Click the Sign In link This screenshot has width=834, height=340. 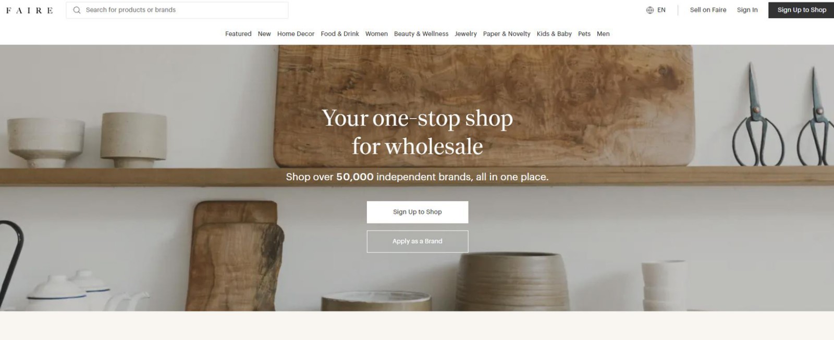click(x=747, y=10)
